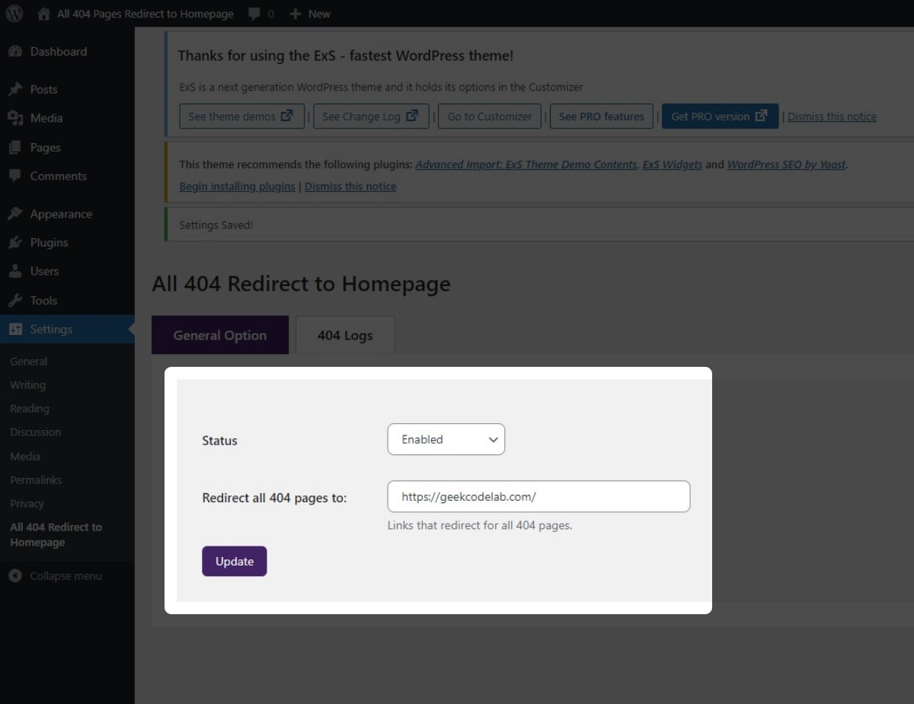Image resolution: width=914 pixels, height=704 pixels.
Task: Click the Settings Saved! notice text
Action: click(x=216, y=225)
